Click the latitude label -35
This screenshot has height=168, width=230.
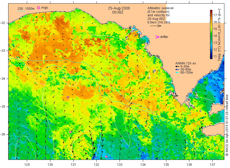[x=3, y=106]
